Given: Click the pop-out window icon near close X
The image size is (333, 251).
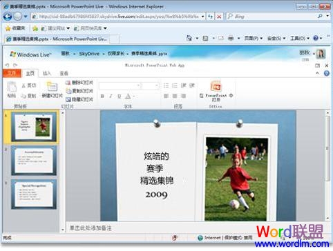Looking at the screenshot, I should [x=318, y=66].
